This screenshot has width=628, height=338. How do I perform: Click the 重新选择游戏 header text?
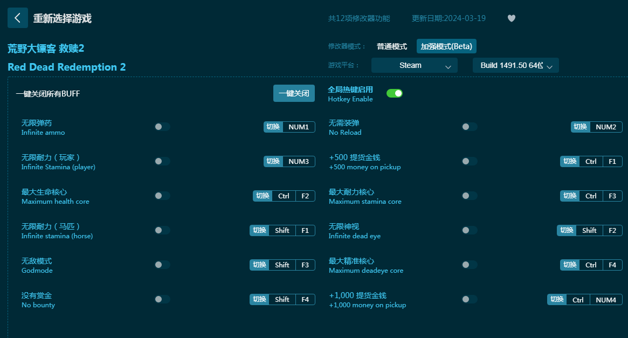63,18
